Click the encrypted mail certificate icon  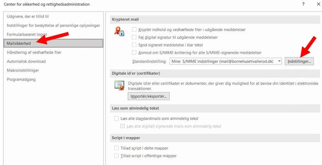pyautogui.click(x=119, y=31)
